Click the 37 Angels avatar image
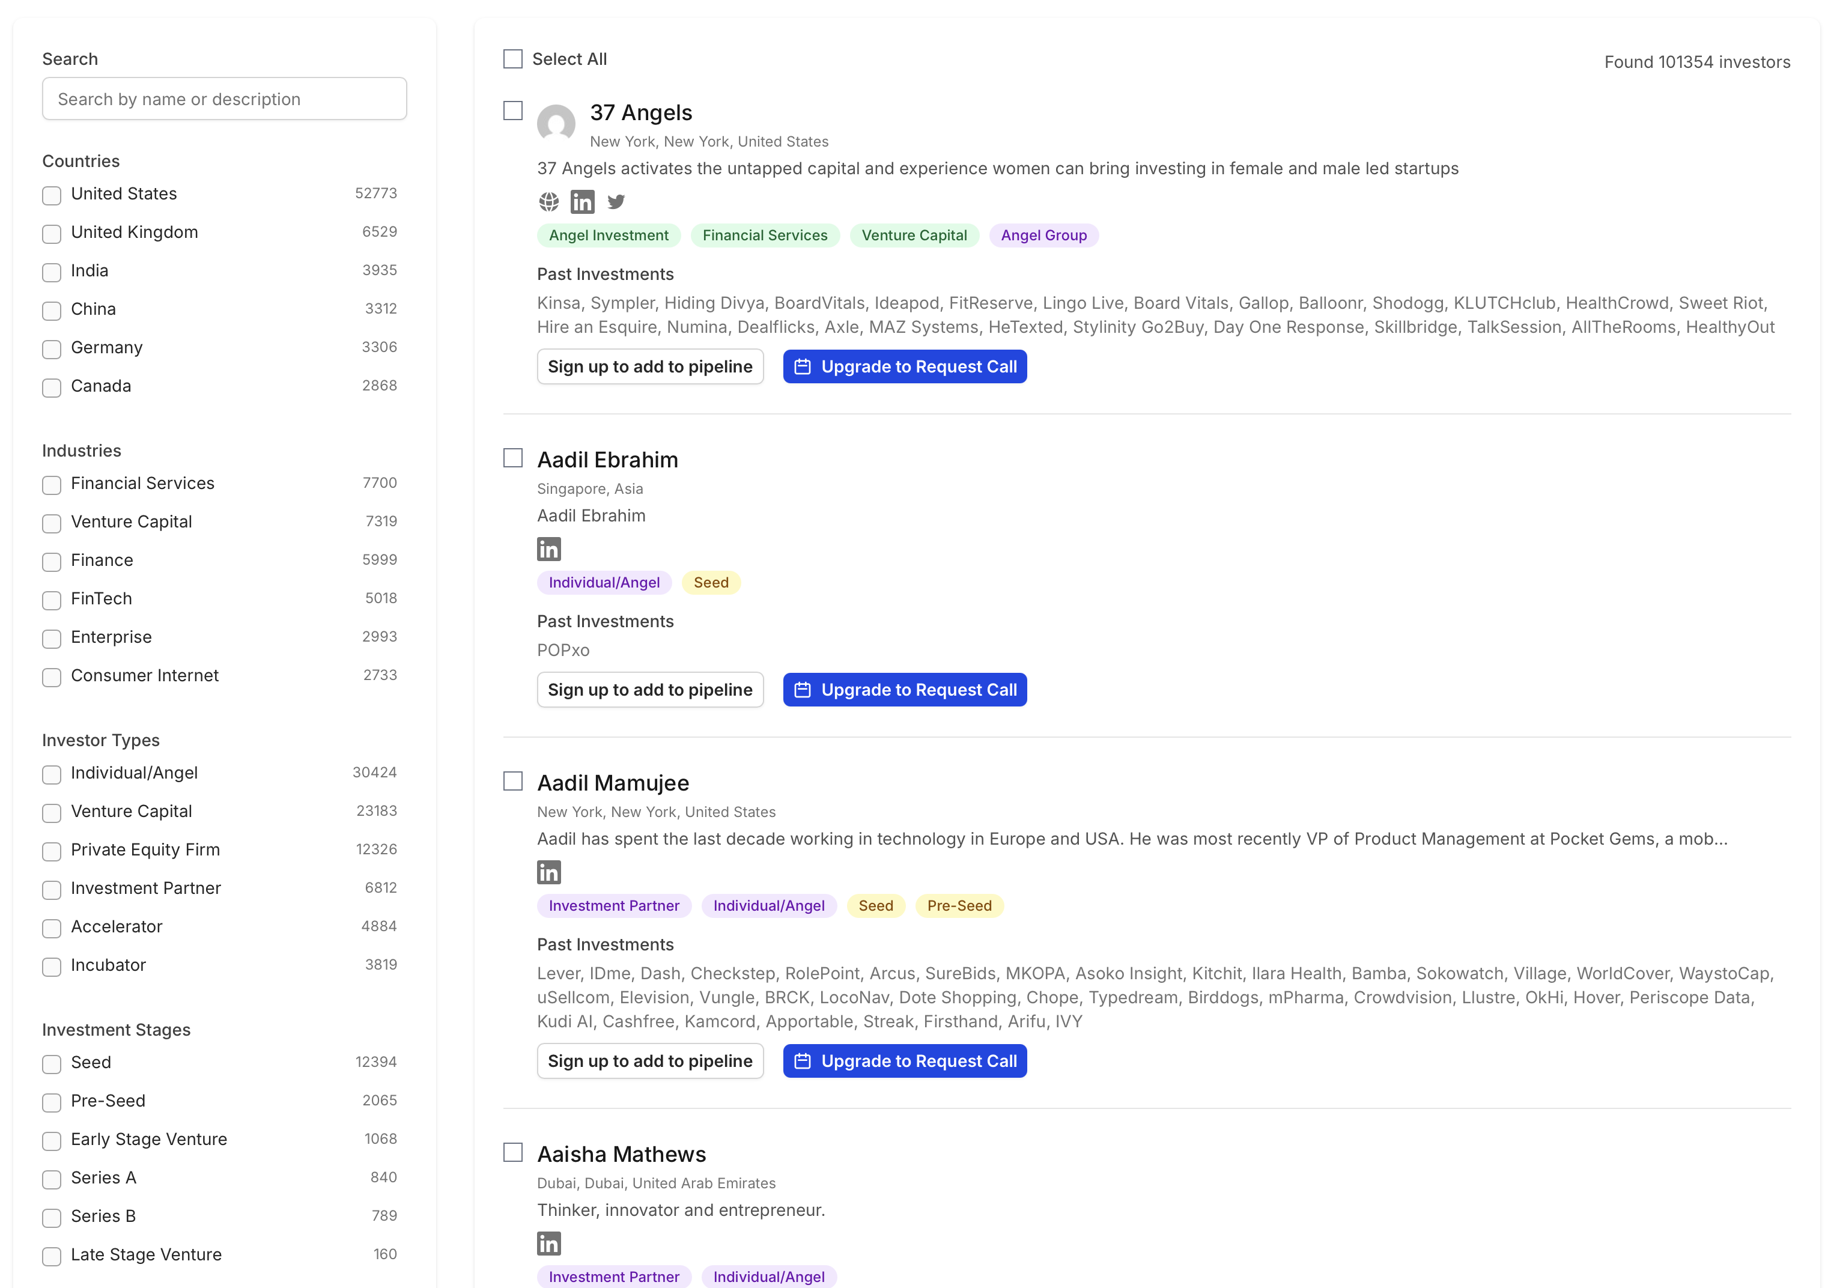The width and height of the screenshot is (1831, 1288). click(x=556, y=124)
